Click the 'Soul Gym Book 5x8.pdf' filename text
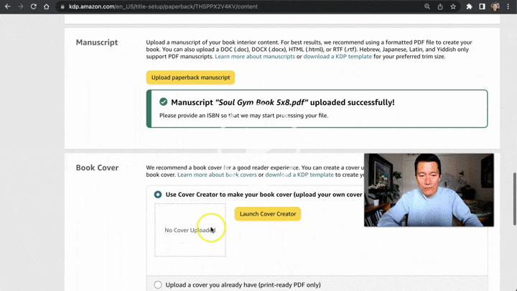This screenshot has width=517, height=291. click(261, 102)
